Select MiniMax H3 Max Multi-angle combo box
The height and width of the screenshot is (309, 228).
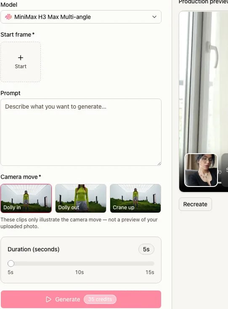[x=81, y=17]
